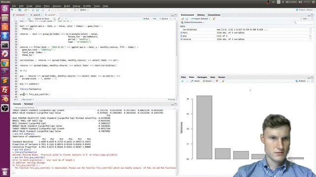Screen dimensions: 316x177
Task: Open the File menu
Action: tap(14, 6)
